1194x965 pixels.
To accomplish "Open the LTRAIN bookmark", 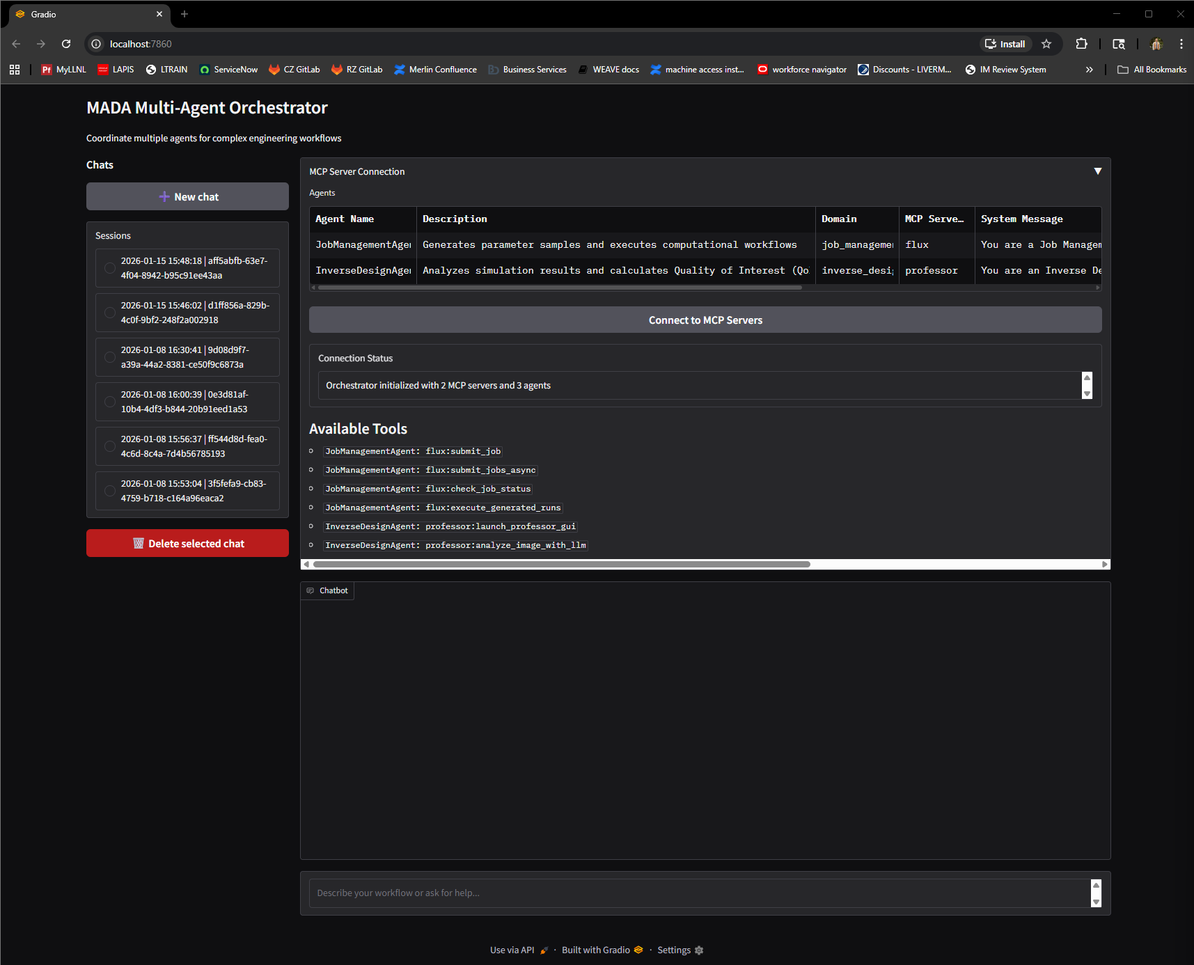I will pos(166,70).
